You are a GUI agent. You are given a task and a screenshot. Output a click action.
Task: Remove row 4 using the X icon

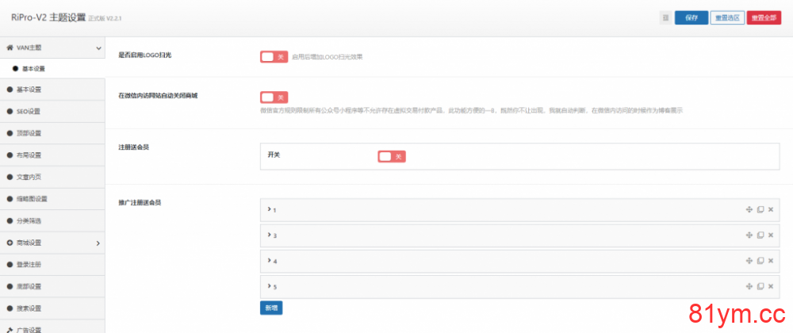(771, 261)
